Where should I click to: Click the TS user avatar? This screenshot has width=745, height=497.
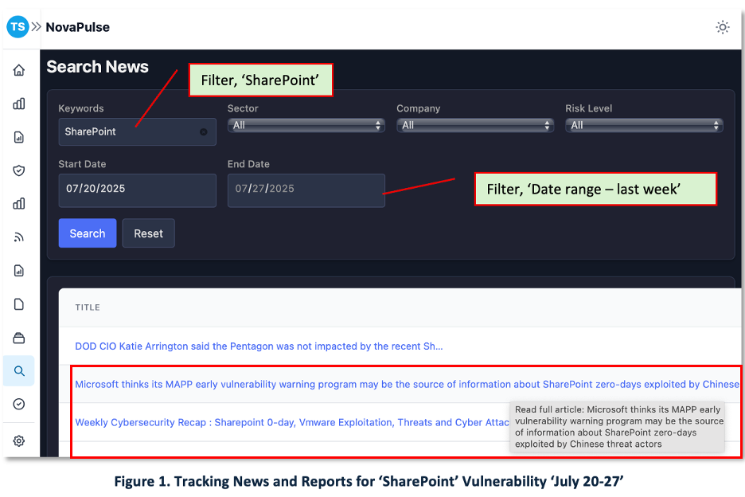(x=18, y=26)
